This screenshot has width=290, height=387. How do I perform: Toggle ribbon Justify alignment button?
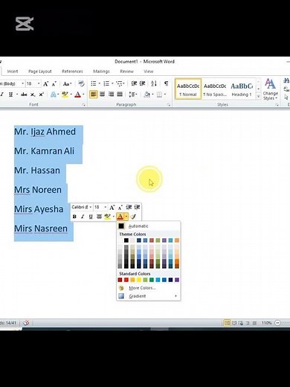click(120, 95)
